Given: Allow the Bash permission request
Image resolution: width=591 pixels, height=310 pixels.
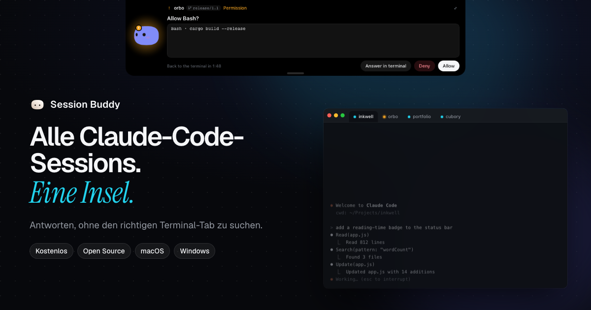Looking at the screenshot, I should [x=449, y=66].
